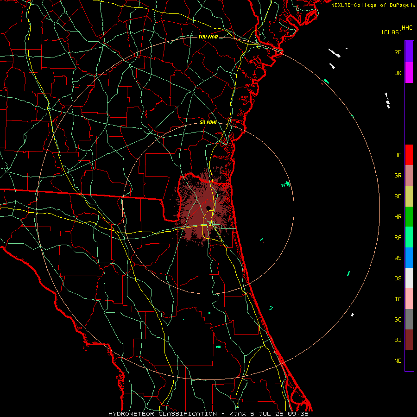Select the GC gray legend swatch
The height and width of the screenshot is (417, 417).
409,319
